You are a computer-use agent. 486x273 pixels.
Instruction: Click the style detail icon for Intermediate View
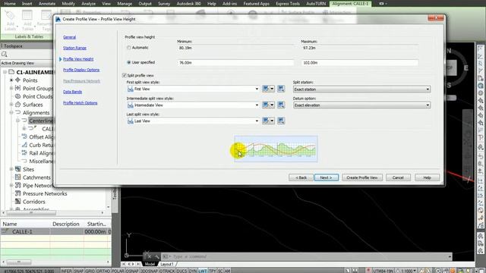click(x=281, y=105)
